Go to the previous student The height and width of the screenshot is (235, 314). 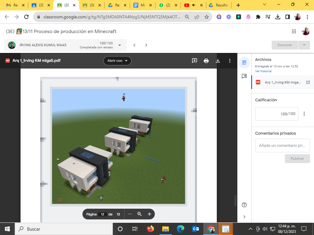click(x=134, y=45)
